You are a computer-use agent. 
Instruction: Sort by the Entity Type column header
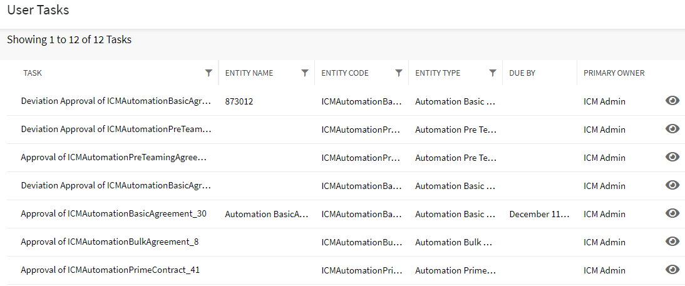click(438, 73)
